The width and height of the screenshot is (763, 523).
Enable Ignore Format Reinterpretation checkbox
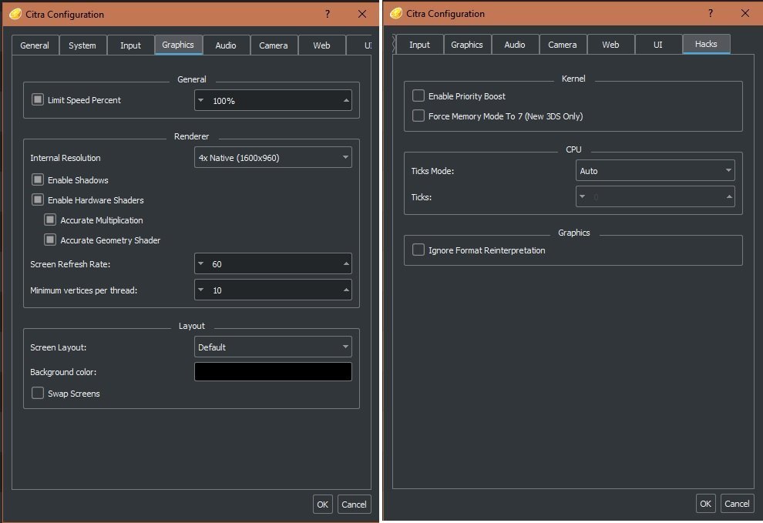click(x=418, y=250)
